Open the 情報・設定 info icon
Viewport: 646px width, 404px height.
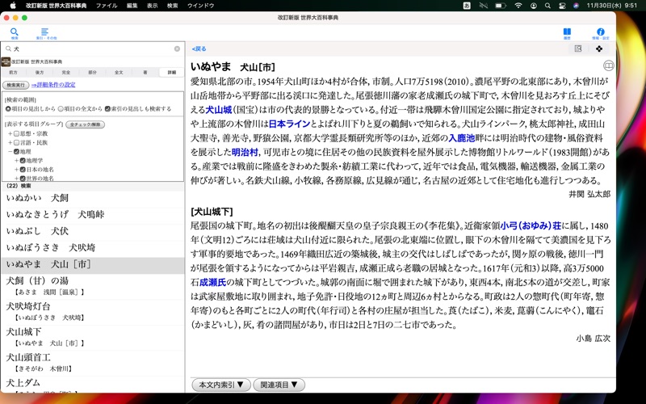point(600,32)
